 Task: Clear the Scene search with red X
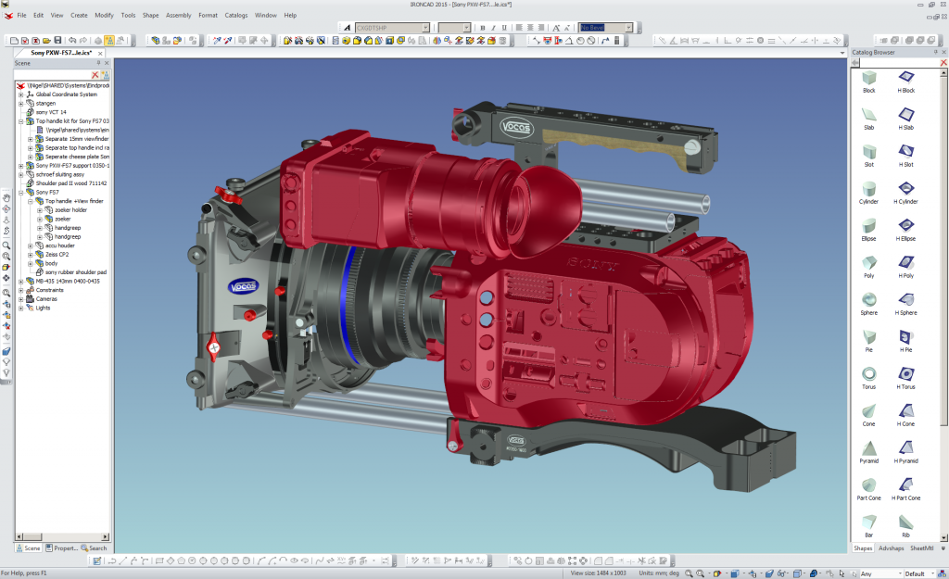point(95,75)
